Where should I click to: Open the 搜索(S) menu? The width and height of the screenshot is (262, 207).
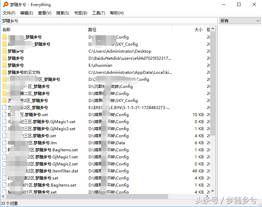pos(63,13)
